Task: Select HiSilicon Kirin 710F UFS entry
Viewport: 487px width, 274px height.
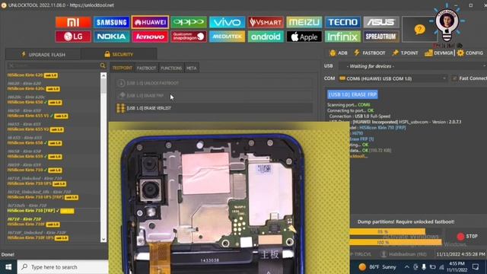Action: point(37,237)
